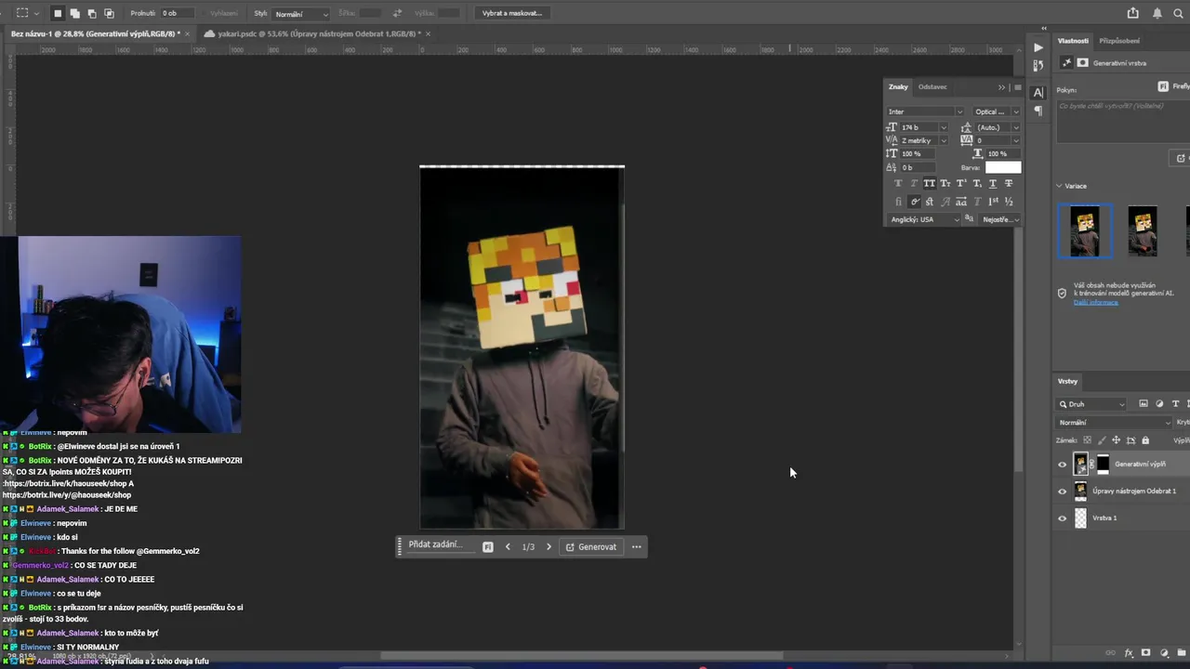1190x669 pixels.
Task: Open language Anglický: USA dropdown
Action: 924,219
